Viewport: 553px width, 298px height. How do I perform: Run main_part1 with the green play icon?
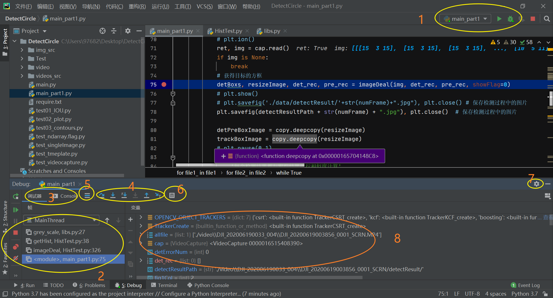click(499, 19)
